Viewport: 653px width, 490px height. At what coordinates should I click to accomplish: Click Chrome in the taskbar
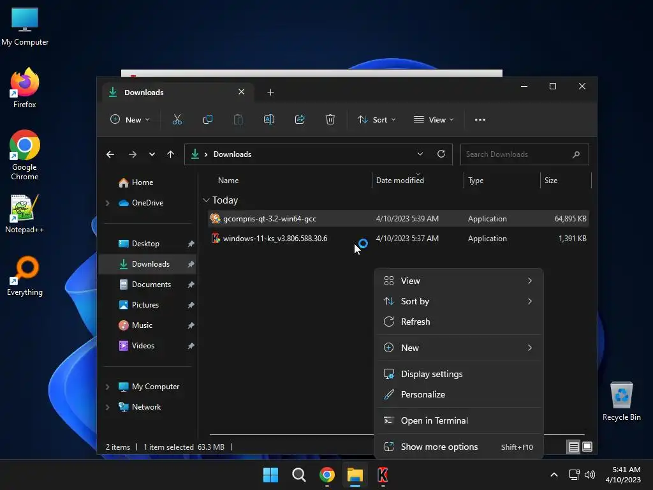click(x=327, y=475)
